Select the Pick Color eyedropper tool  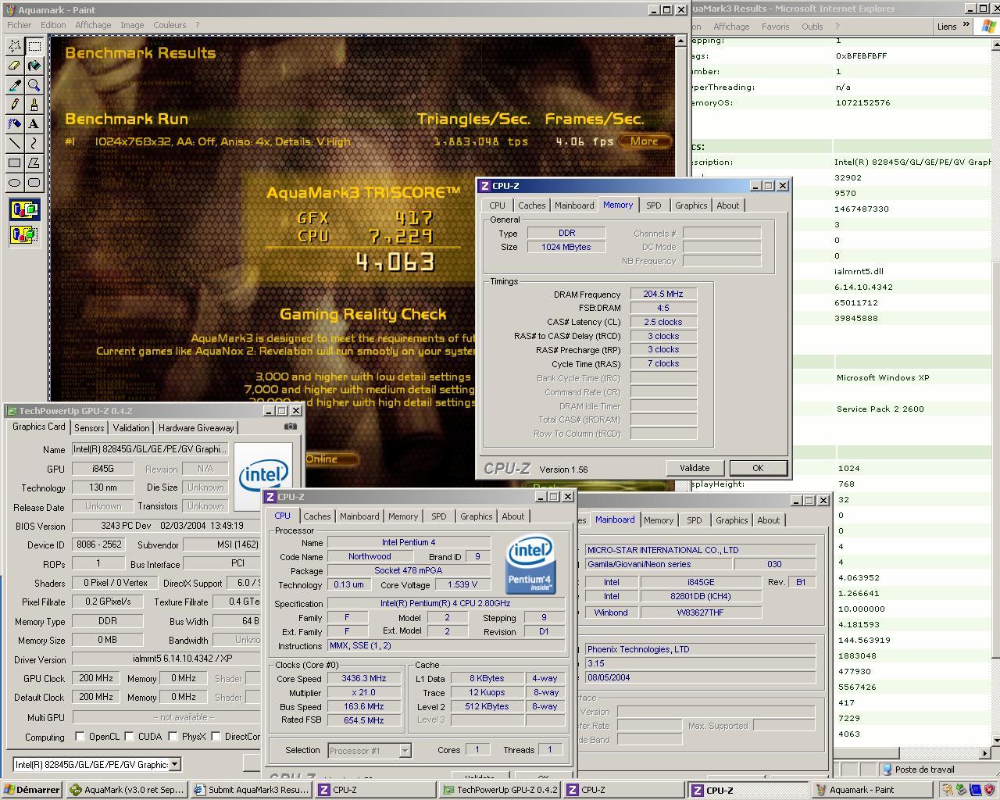[14, 85]
